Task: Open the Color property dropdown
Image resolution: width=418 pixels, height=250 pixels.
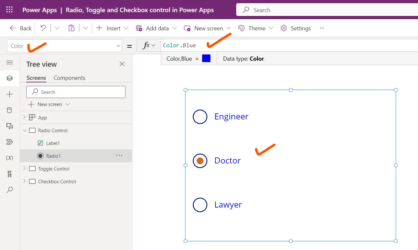Action: (118, 46)
